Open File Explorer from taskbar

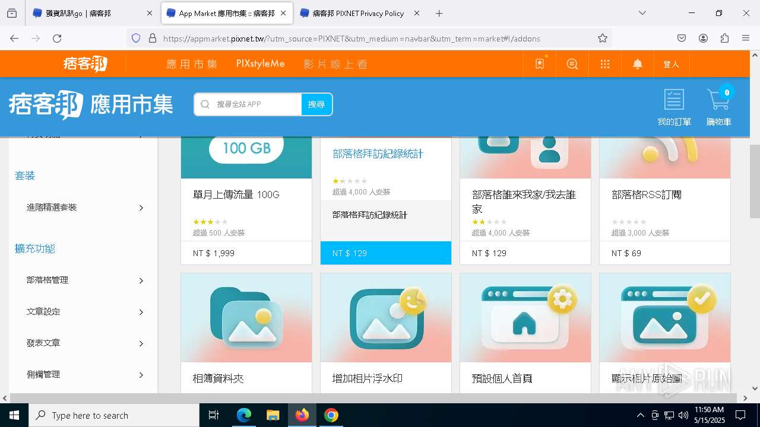click(x=273, y=415)
